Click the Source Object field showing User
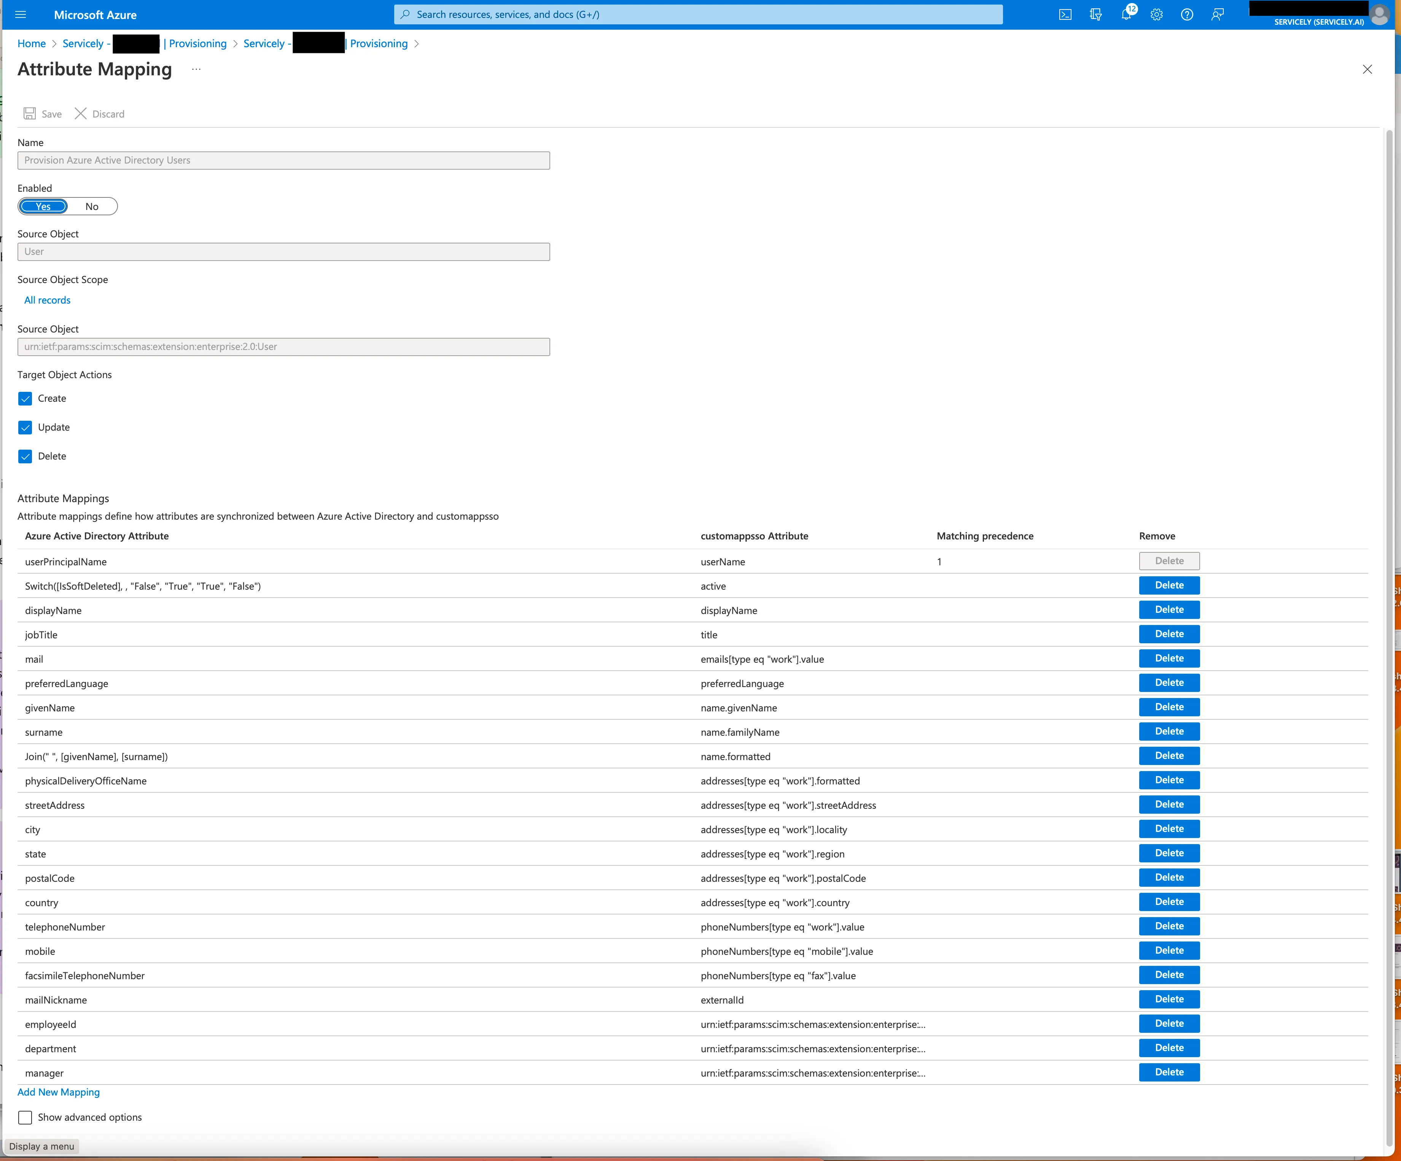The width and height of the screenshot is (1401, 1161). point(283,252)
